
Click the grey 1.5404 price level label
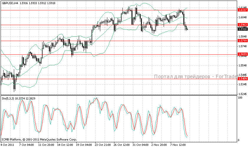[x=242, y=79]
